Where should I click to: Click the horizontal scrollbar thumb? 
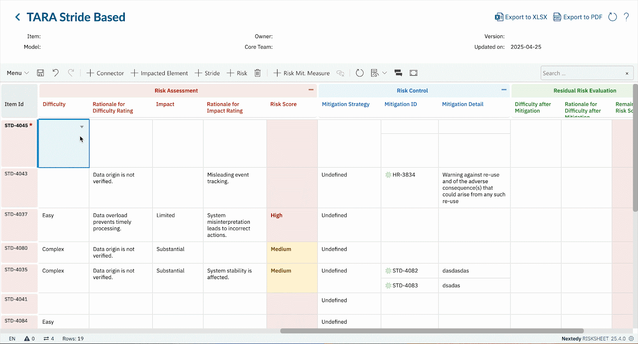[432, 331]
